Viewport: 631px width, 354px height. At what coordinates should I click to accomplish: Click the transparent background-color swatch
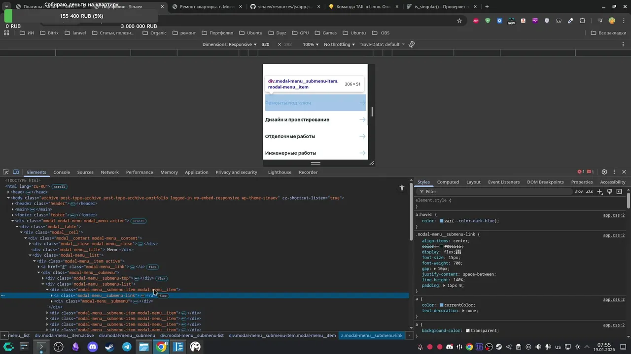(468, 331)
